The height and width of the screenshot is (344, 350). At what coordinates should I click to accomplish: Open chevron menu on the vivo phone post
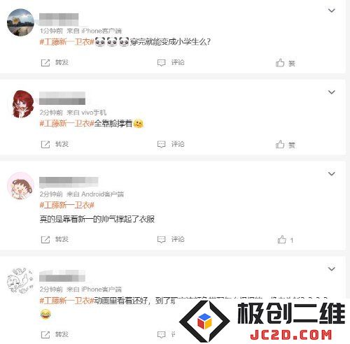point(332,92)
